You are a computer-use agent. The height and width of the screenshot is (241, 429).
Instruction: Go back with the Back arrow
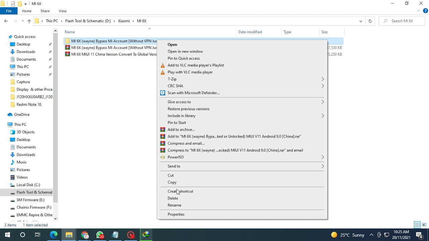pos(6,21)
